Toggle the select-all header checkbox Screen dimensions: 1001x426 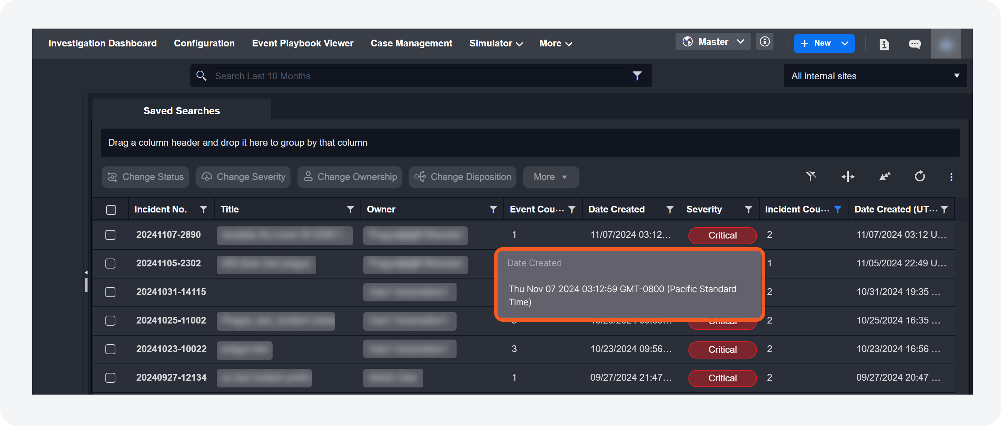click(111, 210)
